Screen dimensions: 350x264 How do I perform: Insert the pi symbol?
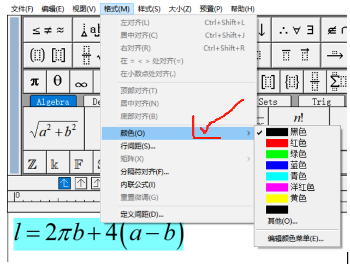tap(35, 81)
